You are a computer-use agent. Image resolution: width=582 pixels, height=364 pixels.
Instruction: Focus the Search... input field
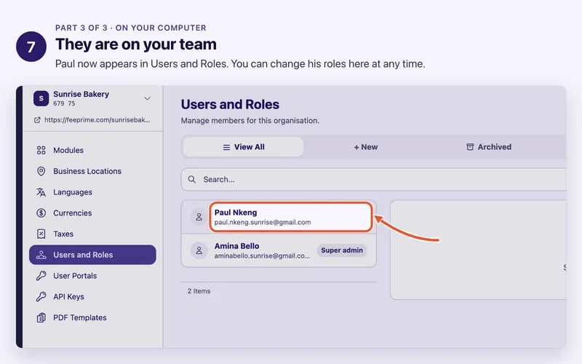374,179
